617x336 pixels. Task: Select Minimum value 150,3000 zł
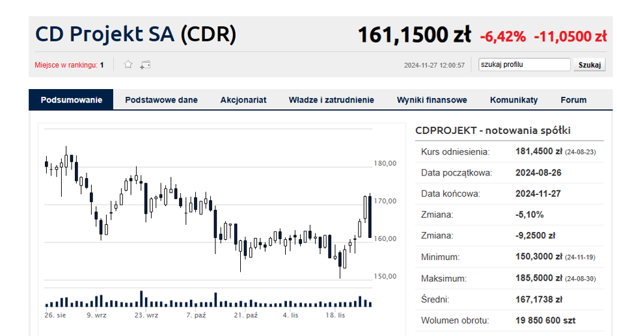pyautogui.click(x=539, y=257)
